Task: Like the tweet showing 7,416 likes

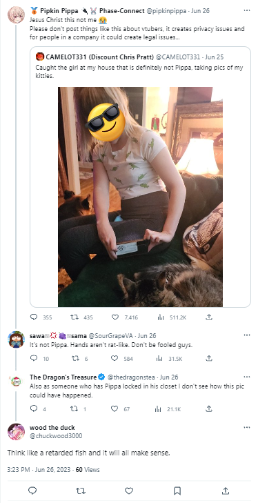Action: point(115,317)
